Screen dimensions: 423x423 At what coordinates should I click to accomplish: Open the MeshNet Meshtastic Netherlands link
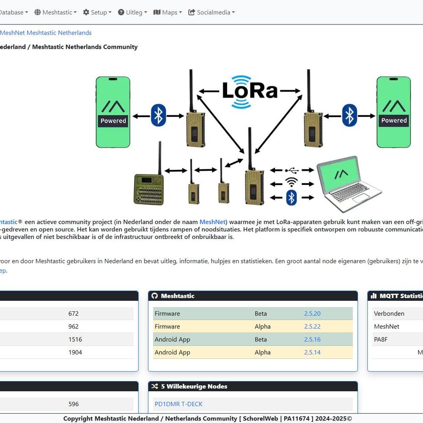click(x=46, y=33)
